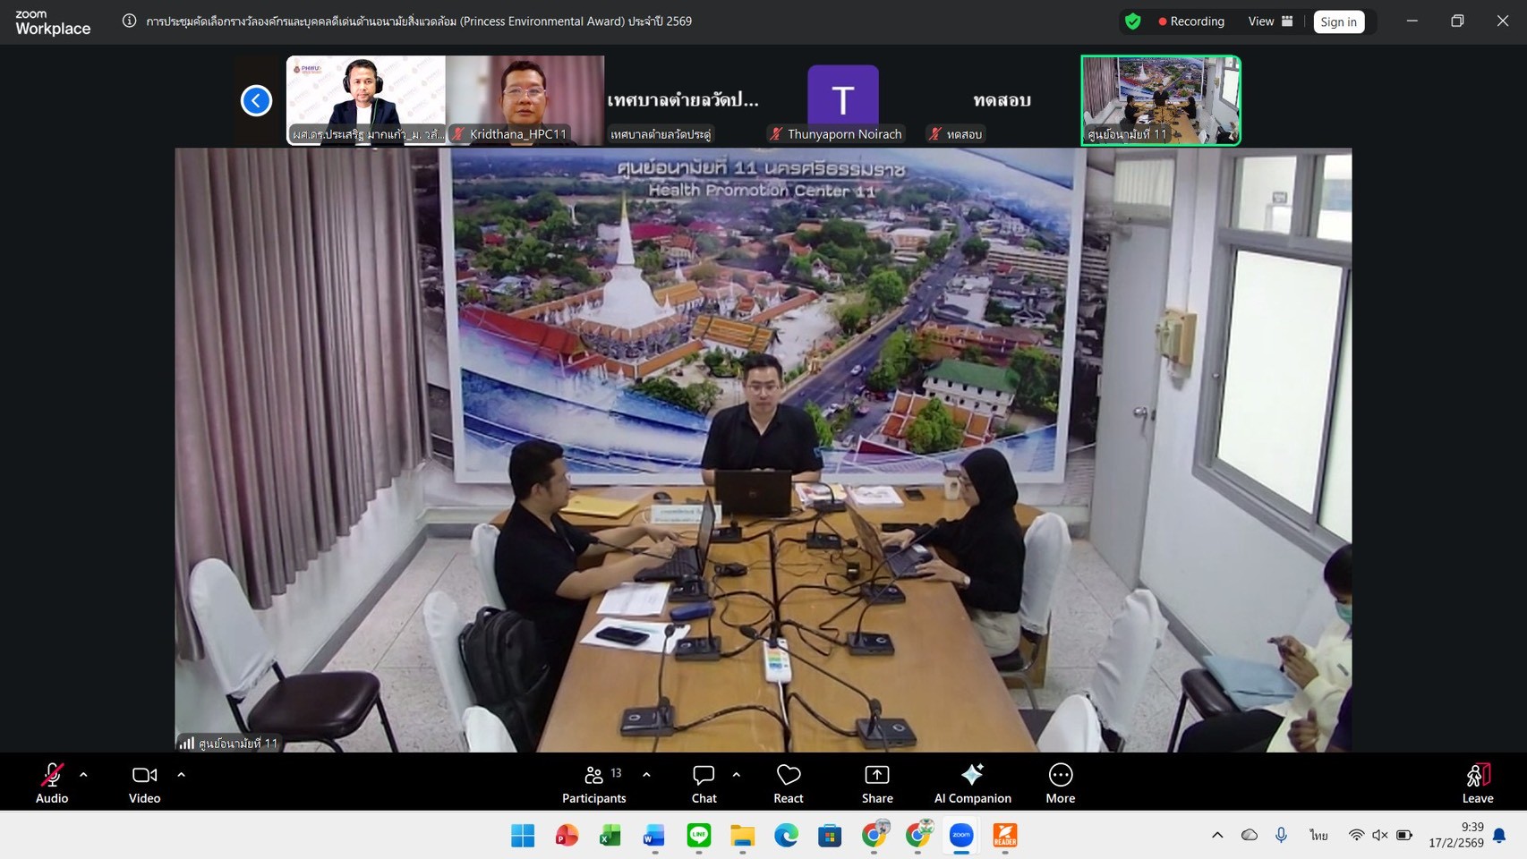Open the React emoji menu
This screenshot has width=1527, height=859.
click(788, 783)
